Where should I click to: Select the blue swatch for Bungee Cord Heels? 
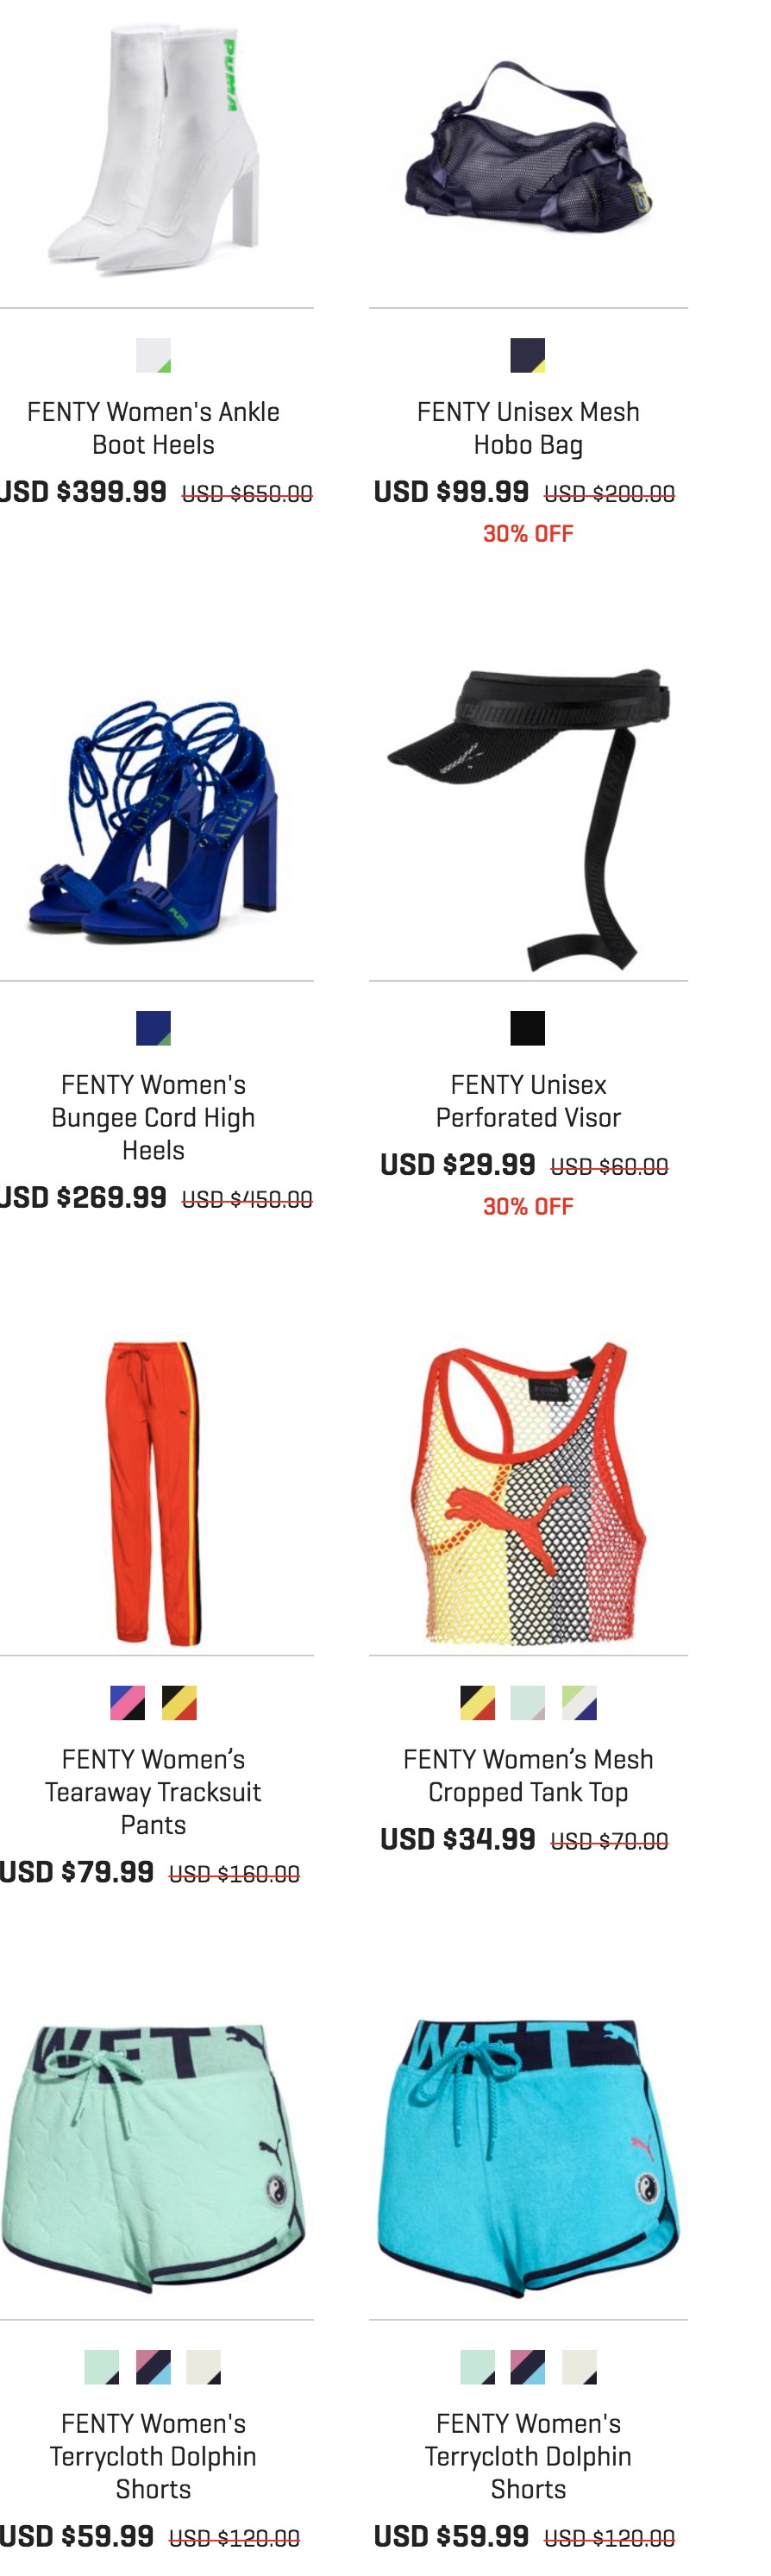coord(153,1028)
